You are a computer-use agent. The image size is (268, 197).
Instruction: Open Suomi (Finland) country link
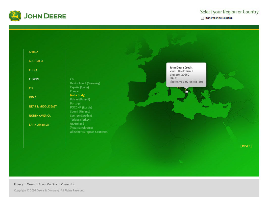click(80, 112)
